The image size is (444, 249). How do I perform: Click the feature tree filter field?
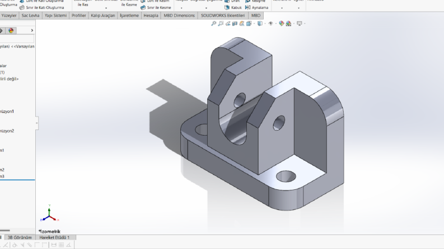pos(17,39)
